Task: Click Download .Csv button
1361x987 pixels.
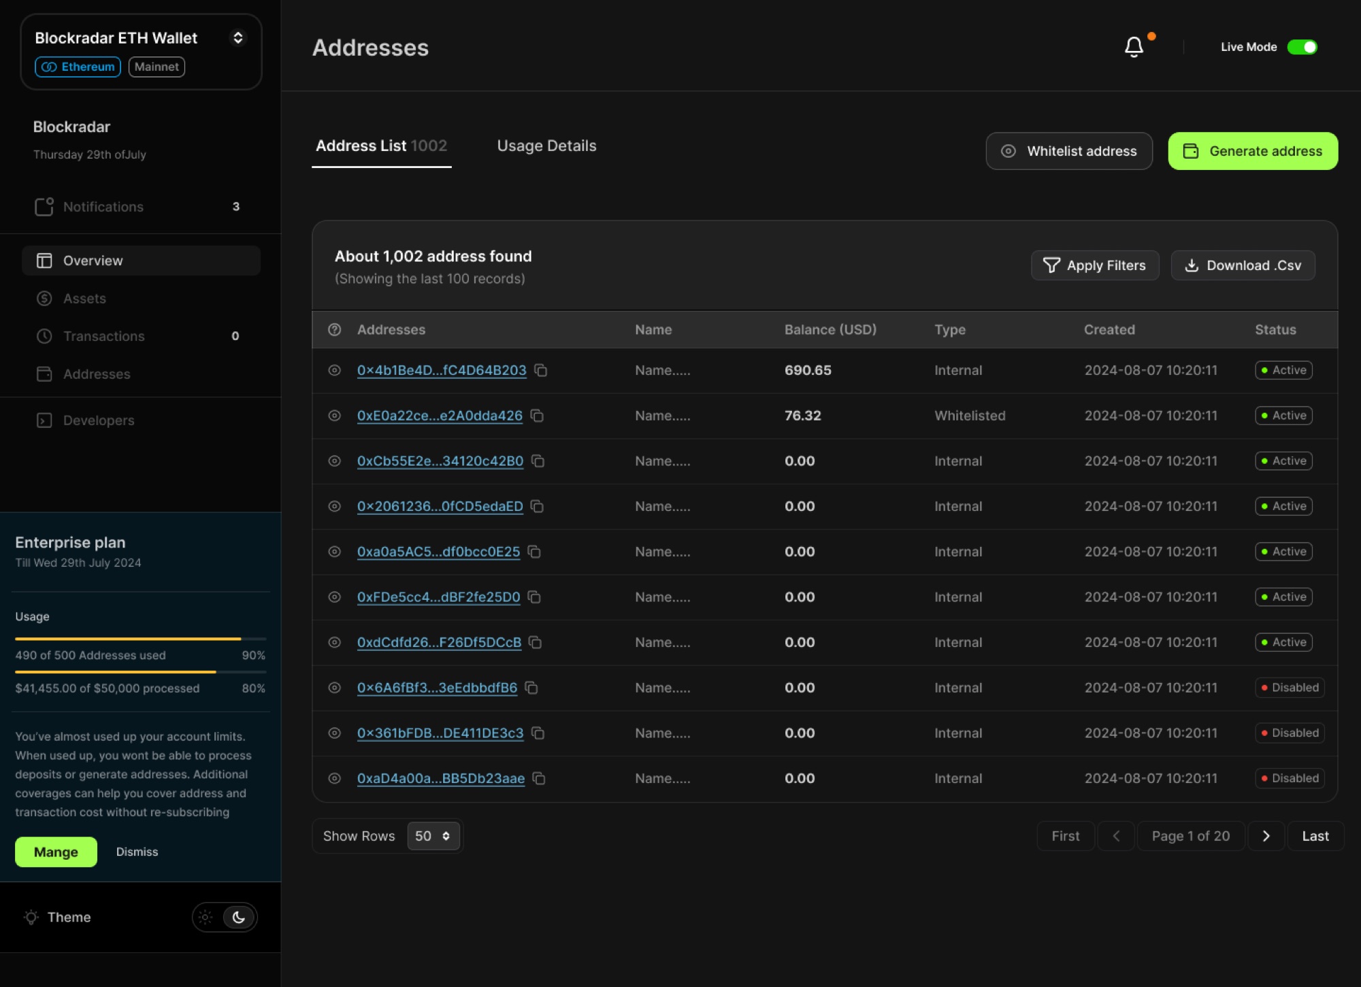Action: point(1243,265)
